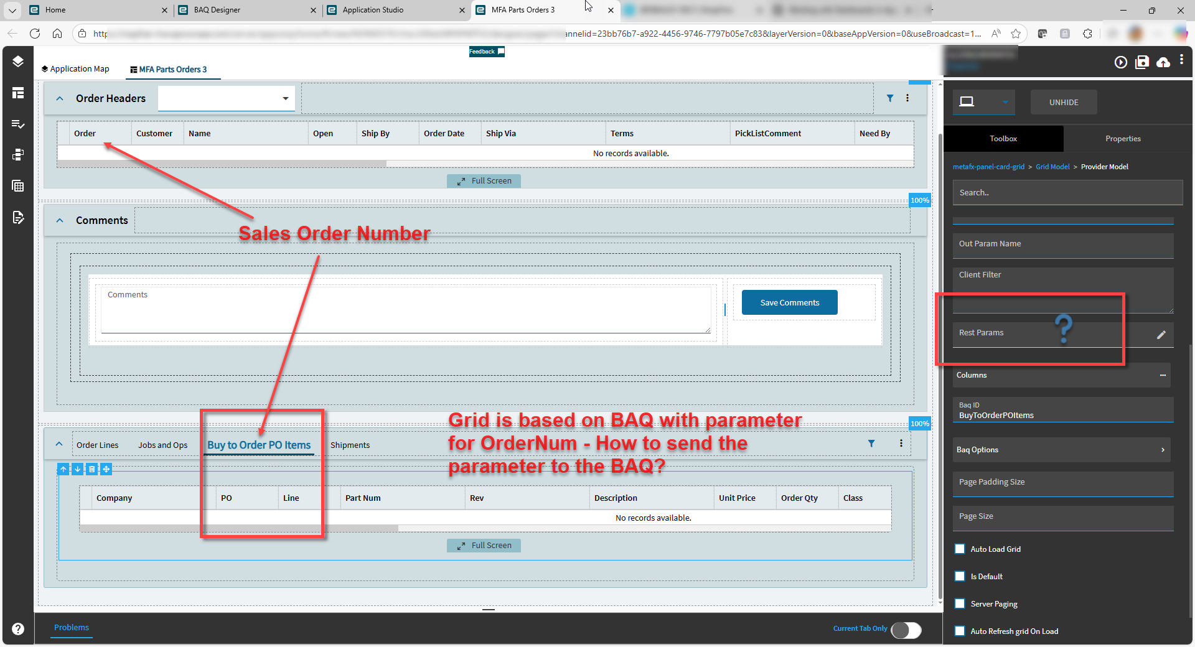
Task: Click the preview play icon in Studio toolbar
Action: (x=1121, y=62)
